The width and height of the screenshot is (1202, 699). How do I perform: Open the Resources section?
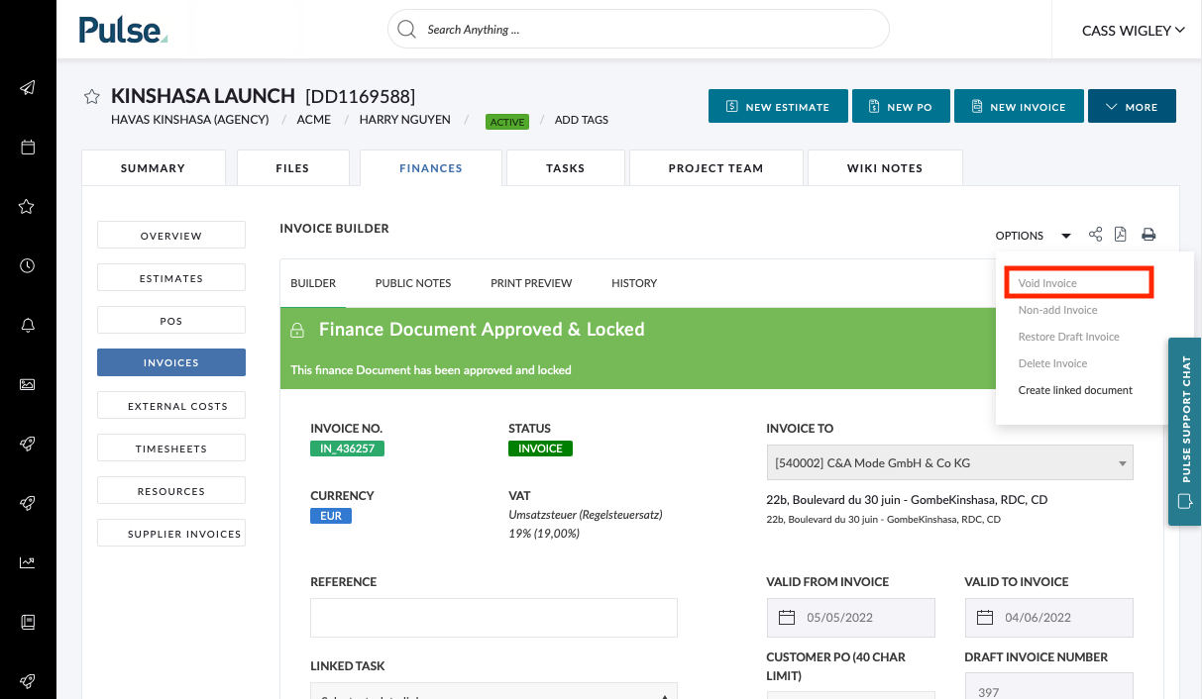click(171, 491)
